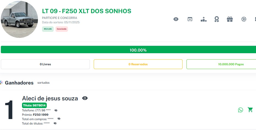Show the hidden Total em compras
This screenshot has width=256, height=130.
[x=59, y=119]
